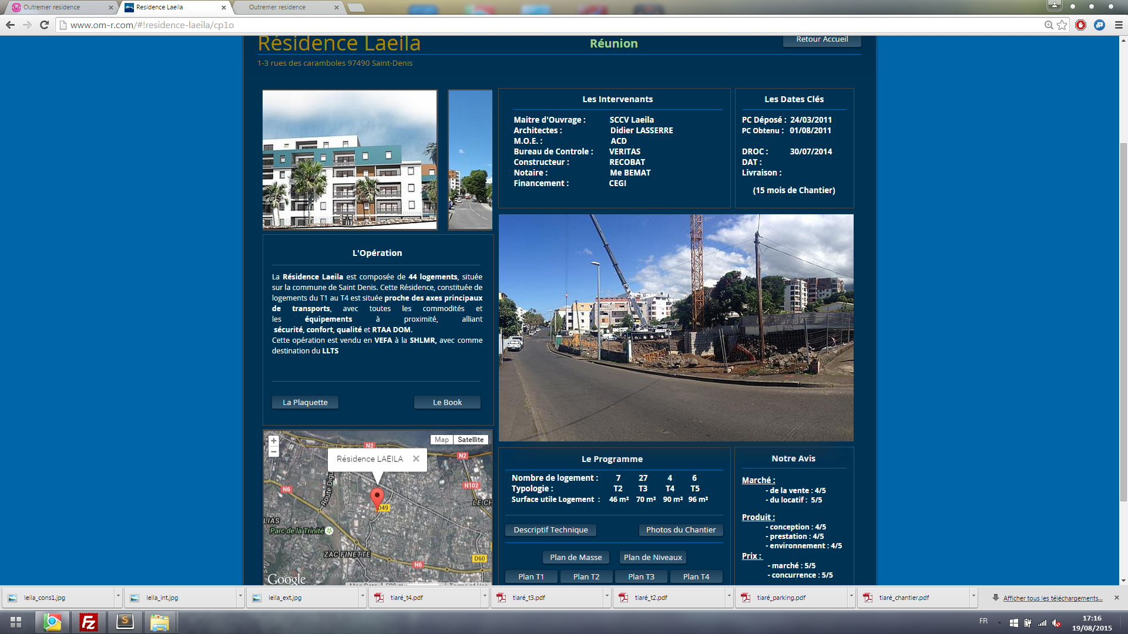Open a new browser tab
Screen dimensions: 1128x634
click(356, 8)
